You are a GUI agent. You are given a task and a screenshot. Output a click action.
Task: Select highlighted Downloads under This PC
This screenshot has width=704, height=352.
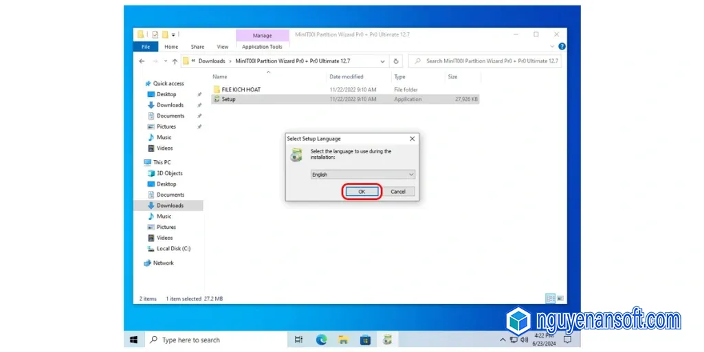pos(168,206)
